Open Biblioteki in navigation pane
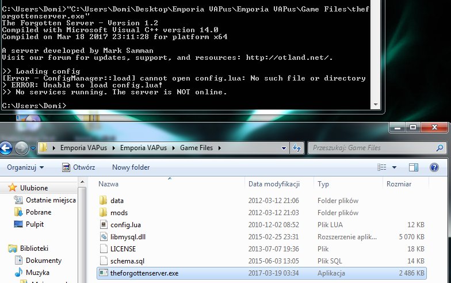Screen dimensions: 451x283 [x=35, y=248]
